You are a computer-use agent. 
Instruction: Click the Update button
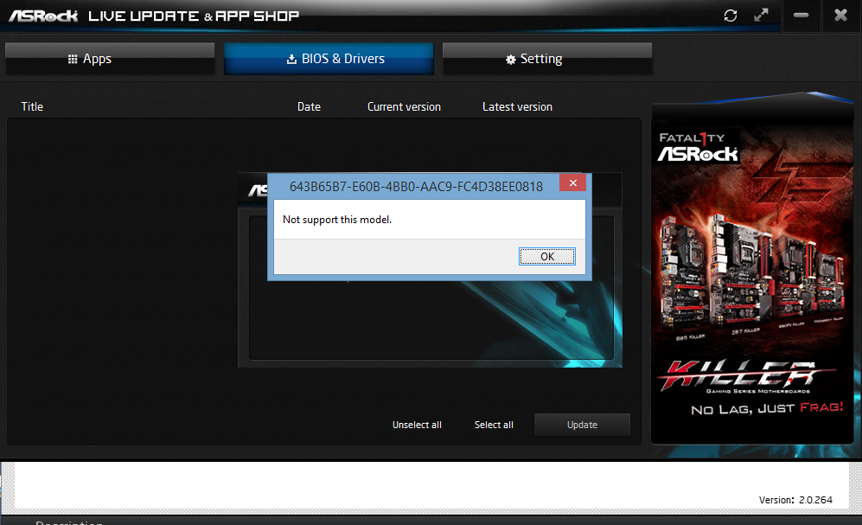point(582,425)
